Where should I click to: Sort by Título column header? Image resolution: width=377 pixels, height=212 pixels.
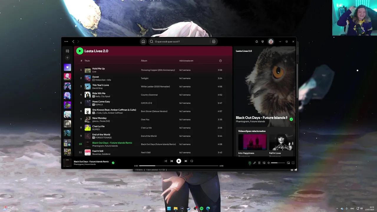(x=87, y=61)
